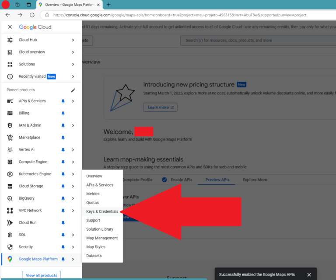Click the Kubernetes Engine icon
Screen dimensions: 336x280
click(10, 174)
